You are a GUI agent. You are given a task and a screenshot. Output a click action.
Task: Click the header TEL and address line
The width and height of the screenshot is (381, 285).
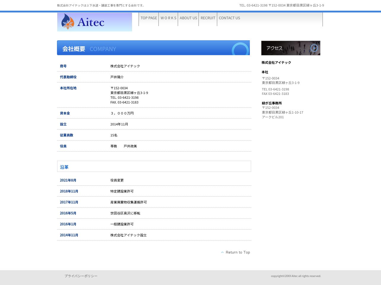coord(282,5)
